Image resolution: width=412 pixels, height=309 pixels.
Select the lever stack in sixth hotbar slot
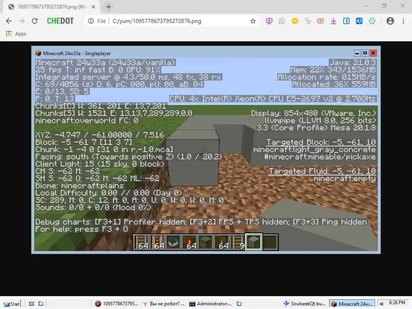(222, 242)
